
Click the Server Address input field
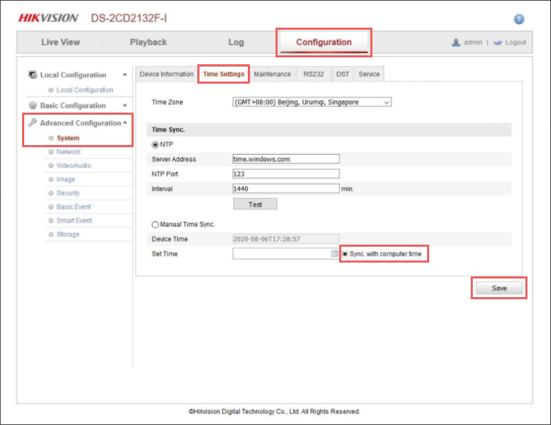[286, 159]
